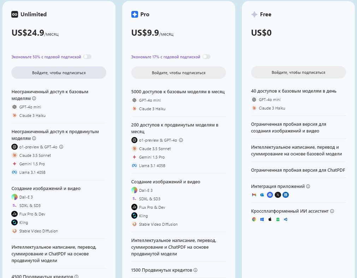Click the VS Code platform icon
357x278 pixels.
point(286,219)
